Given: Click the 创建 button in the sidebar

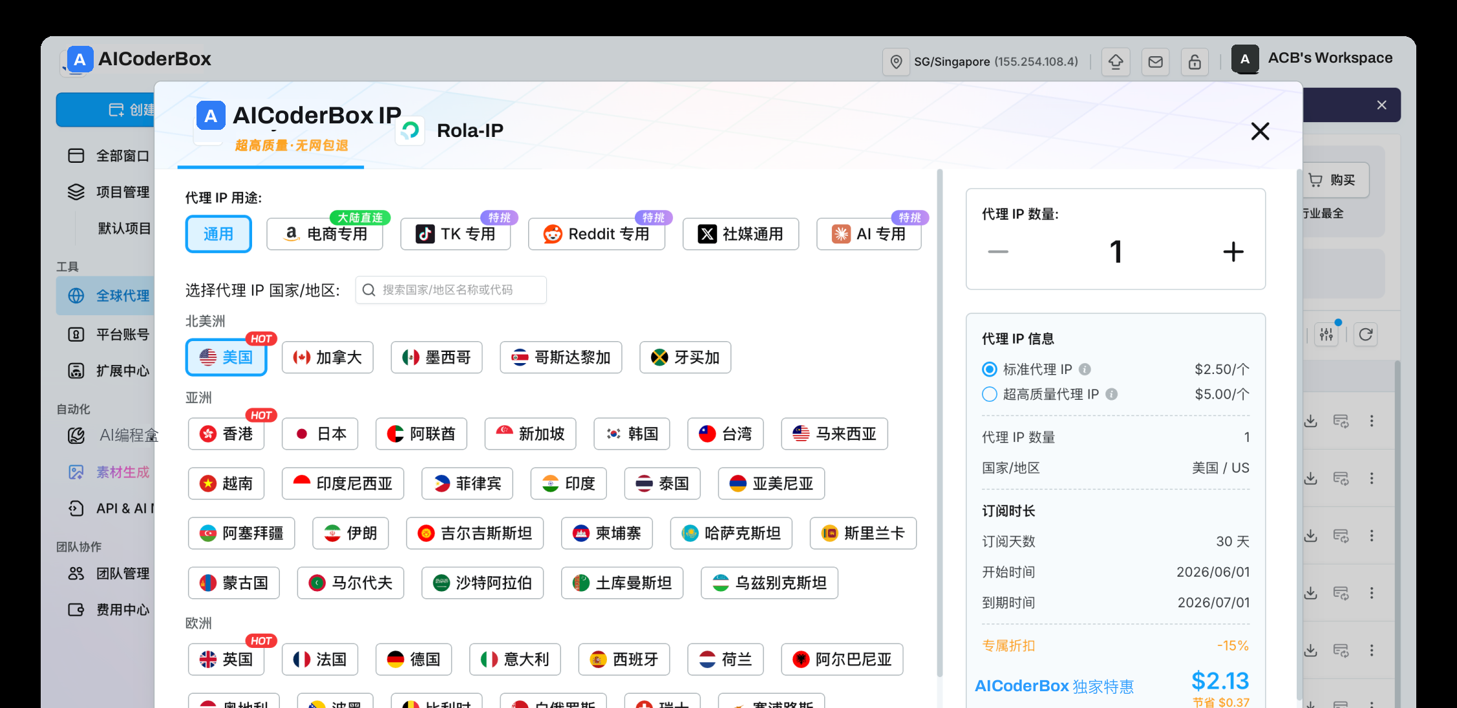Looking at the screenshot, I should pyautogui.click(x=106, y=110).
